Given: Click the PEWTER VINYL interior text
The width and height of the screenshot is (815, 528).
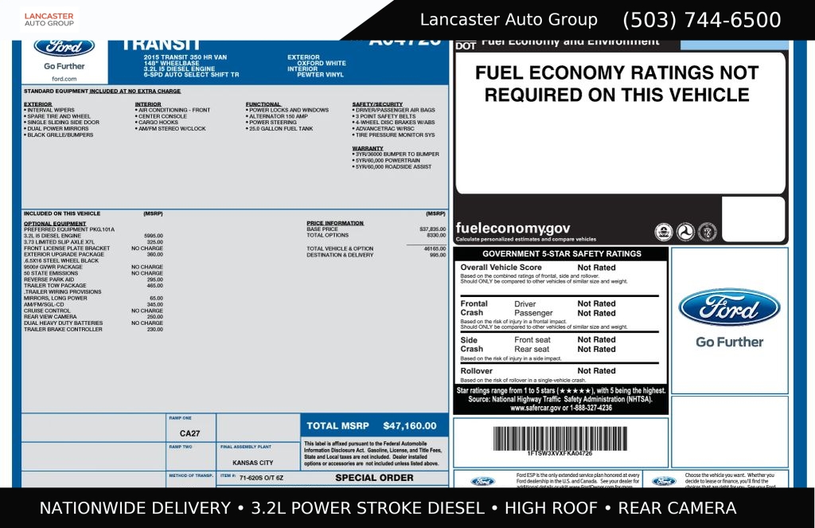Looking at the screenshot, I should click(320, 74).
